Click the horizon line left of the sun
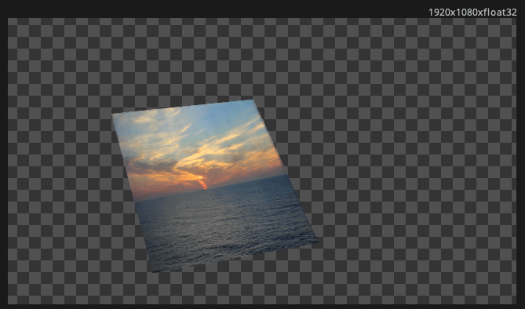The width and height of the screenshot is (525, 309). coord(167,195)
